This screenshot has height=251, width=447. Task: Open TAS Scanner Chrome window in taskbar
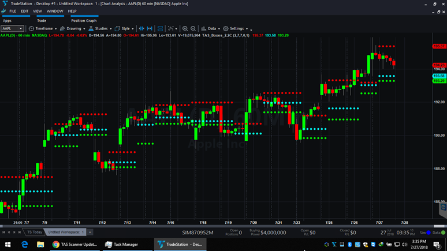[x=75, y=245]
